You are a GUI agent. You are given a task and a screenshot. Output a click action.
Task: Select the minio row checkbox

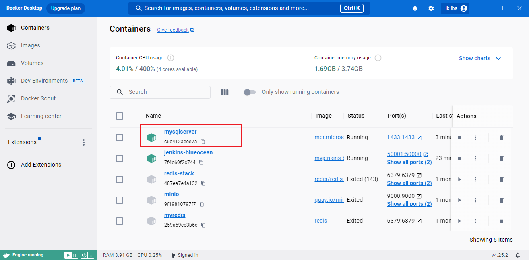pos(120,200)
